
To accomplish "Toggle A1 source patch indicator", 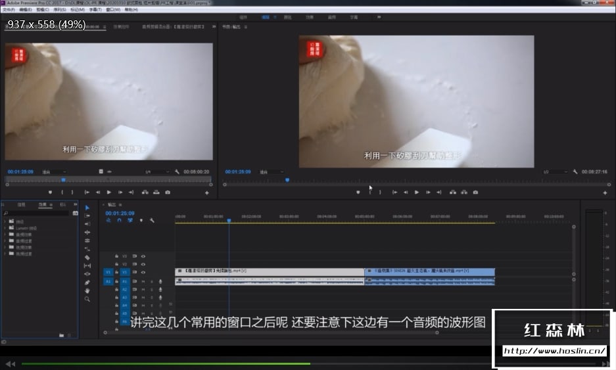I will click(108, 282).
